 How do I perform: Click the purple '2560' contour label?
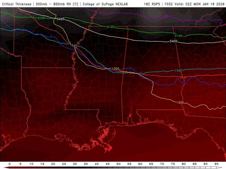pyautogui.click(x=167, y=16)
